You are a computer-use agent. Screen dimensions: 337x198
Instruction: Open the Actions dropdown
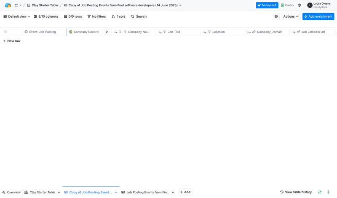pyautogui.click(x=291, y=16)
